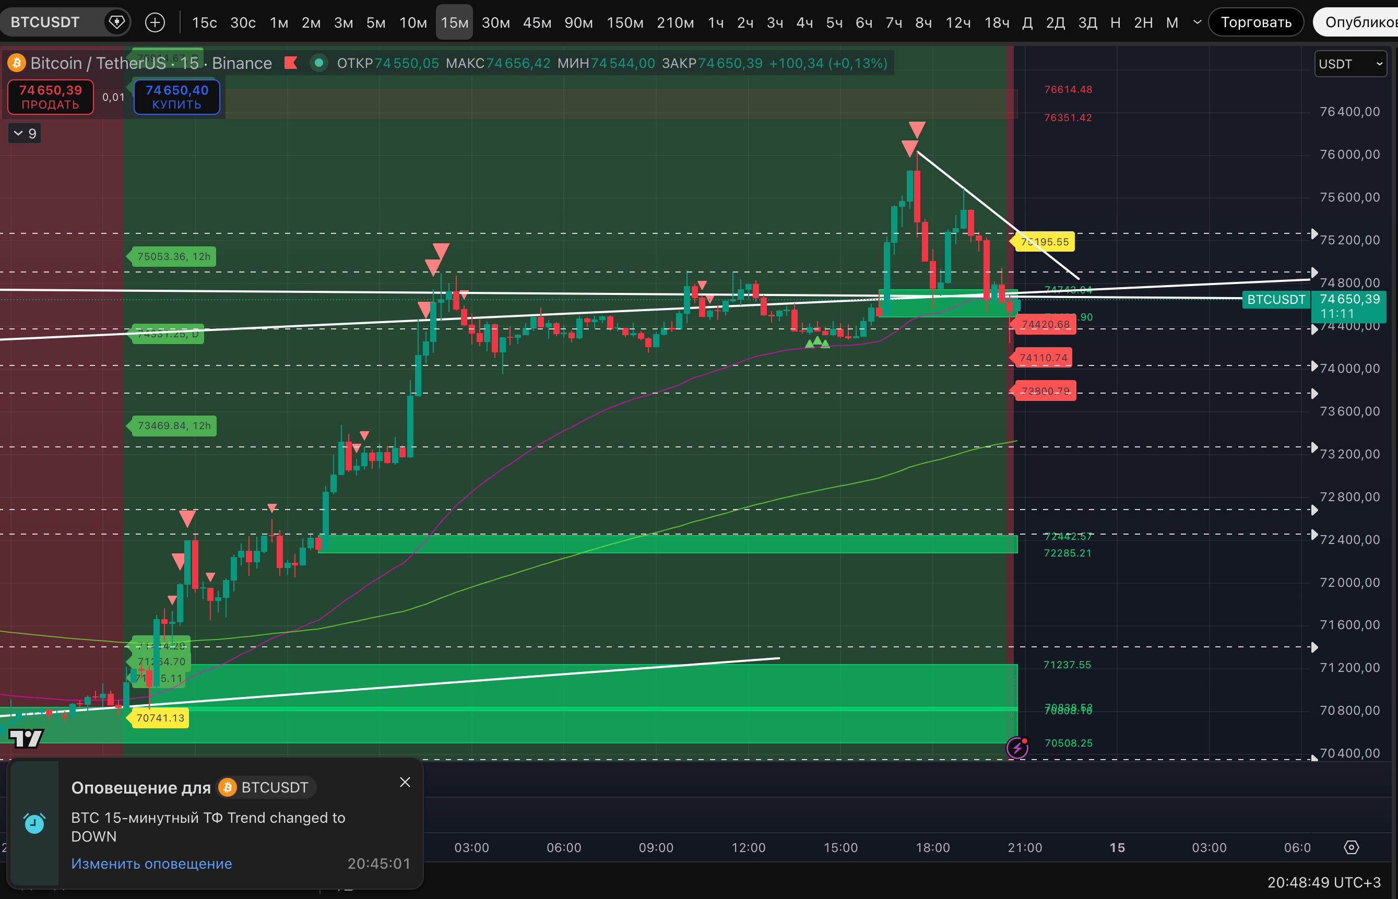
Task: Select the 1ч timeframe
Action: [716, 22]
